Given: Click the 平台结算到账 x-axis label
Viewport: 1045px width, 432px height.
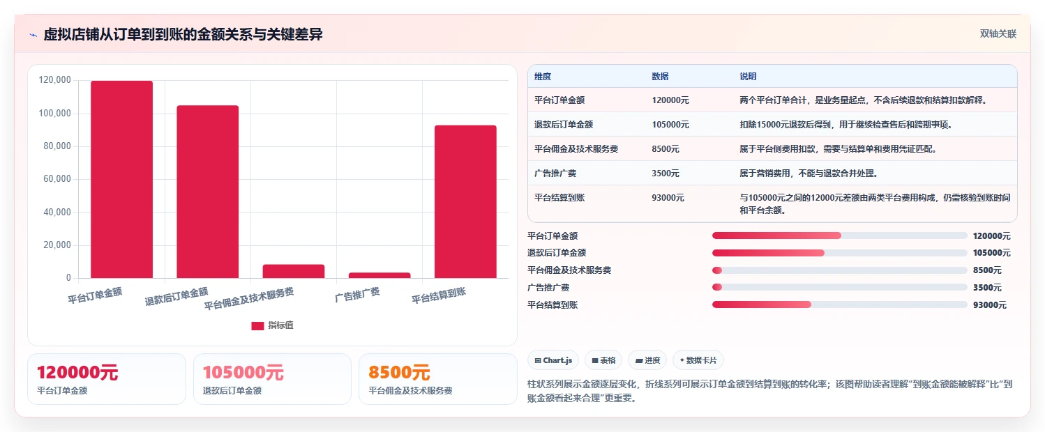Looking at the screenshot, I should (439, 295).
